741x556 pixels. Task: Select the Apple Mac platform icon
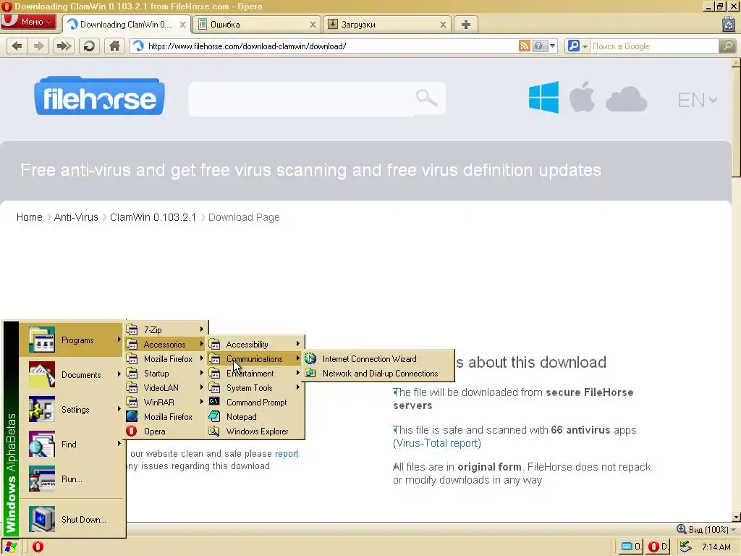pyautogui.click(x=582, y=97)
